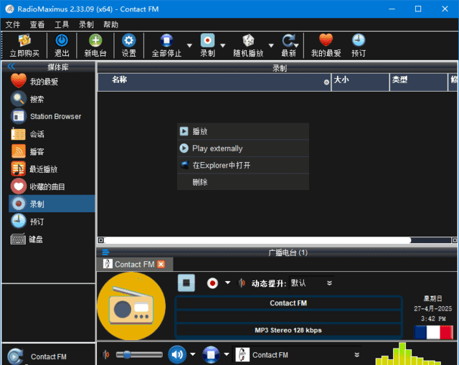Expand the station record button dropdown arrow
459x365 pixels.
click(x=227, y=283)
